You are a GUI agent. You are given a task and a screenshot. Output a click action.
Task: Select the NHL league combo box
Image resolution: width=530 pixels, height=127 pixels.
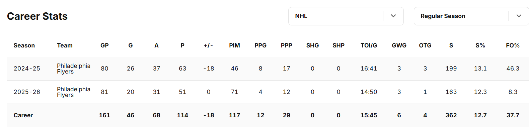tap(346, 16)
